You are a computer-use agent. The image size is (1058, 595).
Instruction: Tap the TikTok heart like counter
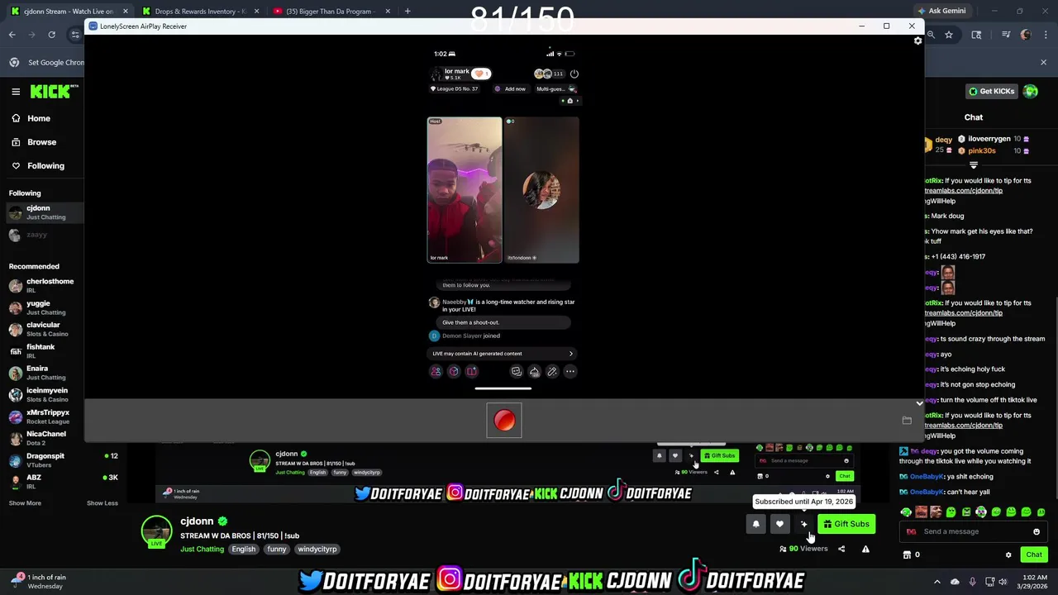click(x=481, y=74)
